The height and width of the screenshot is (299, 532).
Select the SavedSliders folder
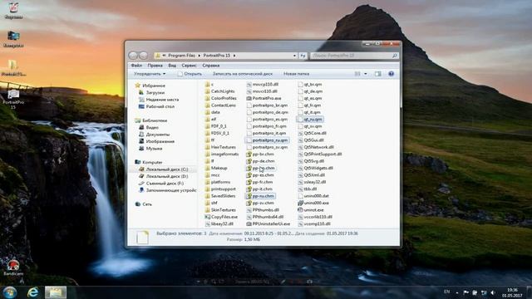[x=220, y=196]
